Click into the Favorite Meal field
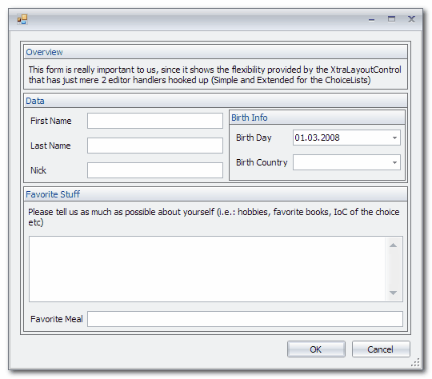 (245, 319)
